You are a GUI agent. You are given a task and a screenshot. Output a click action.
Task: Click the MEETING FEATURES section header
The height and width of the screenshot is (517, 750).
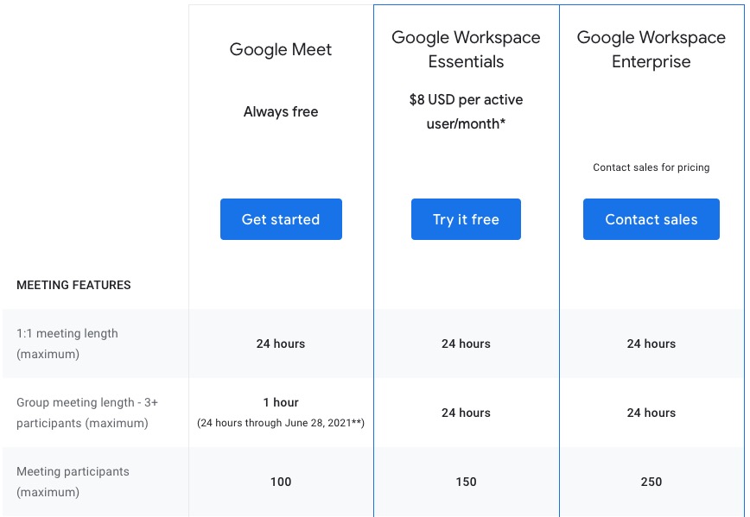[x=73, y=285]
